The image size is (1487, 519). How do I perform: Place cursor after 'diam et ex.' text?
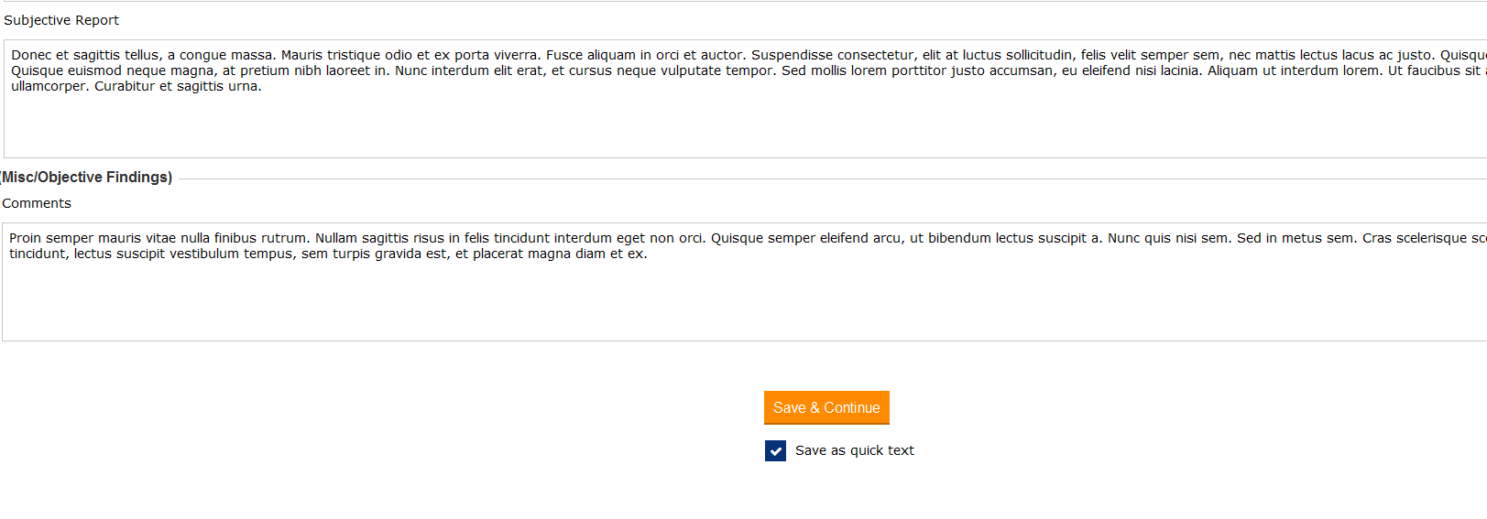point(648,254)
